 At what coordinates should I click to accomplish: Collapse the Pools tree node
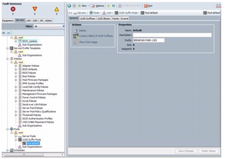(7, 129)
